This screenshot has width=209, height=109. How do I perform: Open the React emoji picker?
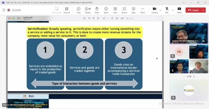(x=106, y=10)
